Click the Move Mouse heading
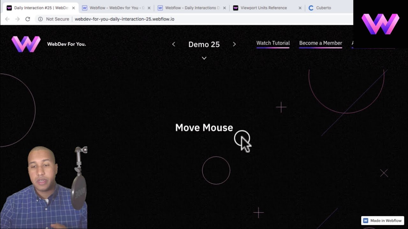 [204, 128]
